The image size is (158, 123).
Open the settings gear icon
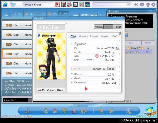coord(153,5)
